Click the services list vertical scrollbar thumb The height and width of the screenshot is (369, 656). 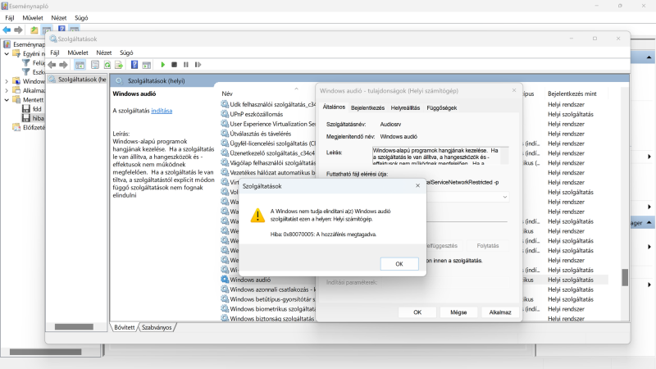point(625,277)
